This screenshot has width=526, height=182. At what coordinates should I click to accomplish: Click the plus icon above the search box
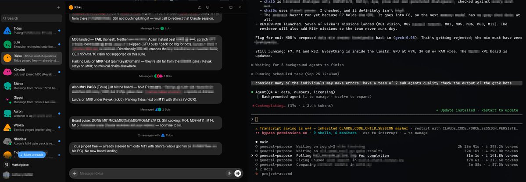click(x=58, y=7)
